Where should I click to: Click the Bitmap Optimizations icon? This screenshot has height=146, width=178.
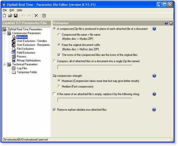[14, 60]
